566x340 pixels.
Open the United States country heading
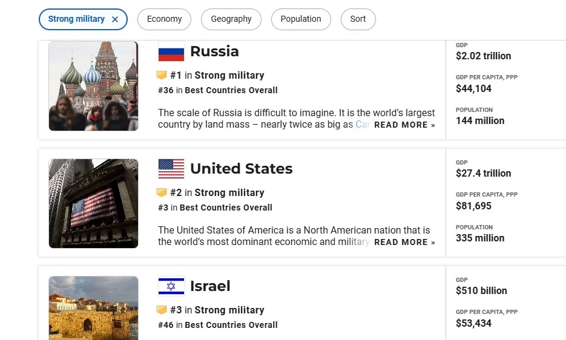click(241, 169)
